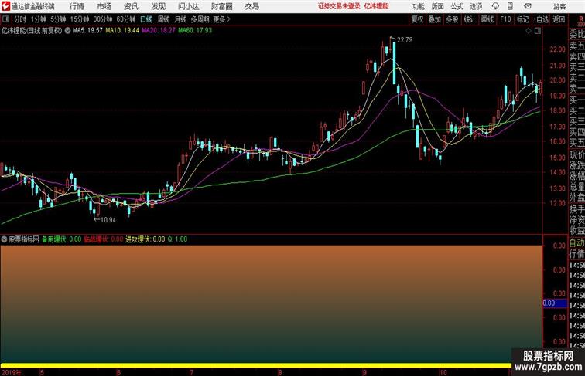Image resolution: width=585 pixels, height=376 pixels.
Task: Switch to the 60分钟 period tab
Action: coord(126,19)
